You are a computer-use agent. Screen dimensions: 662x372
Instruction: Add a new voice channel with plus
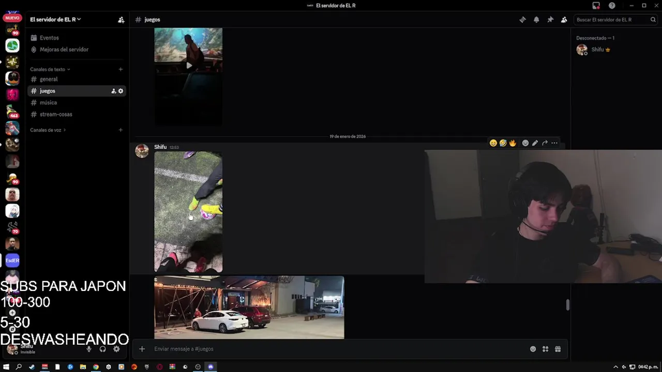pyautogui.click(x=121, y=130)
